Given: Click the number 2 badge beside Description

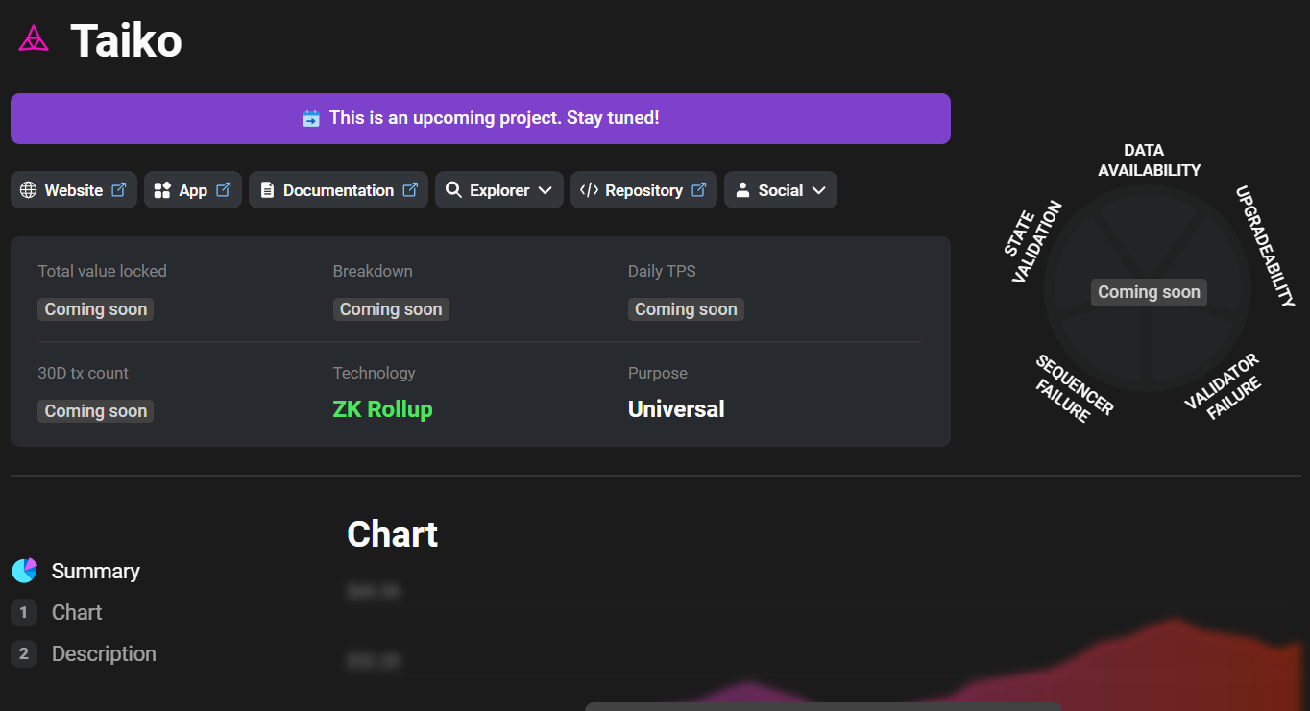Looking at the screenshot, I should coord(24,653).
